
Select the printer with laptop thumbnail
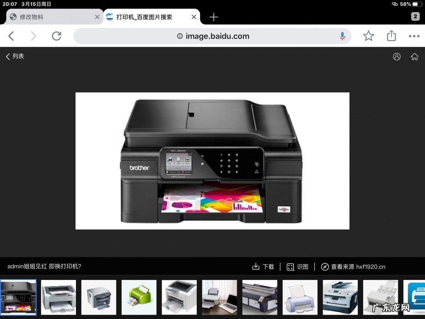(x=219, y=297)
